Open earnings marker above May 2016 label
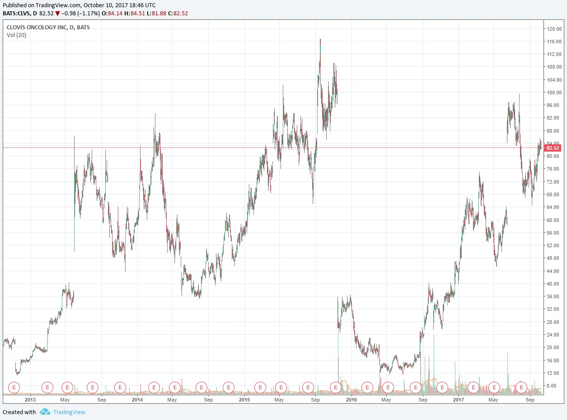This screenshot has width=567, height=420. point(388,387)
